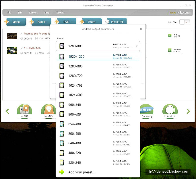Pick the 480x320 preset
The image size is (196, 179).
coord(98,153)
